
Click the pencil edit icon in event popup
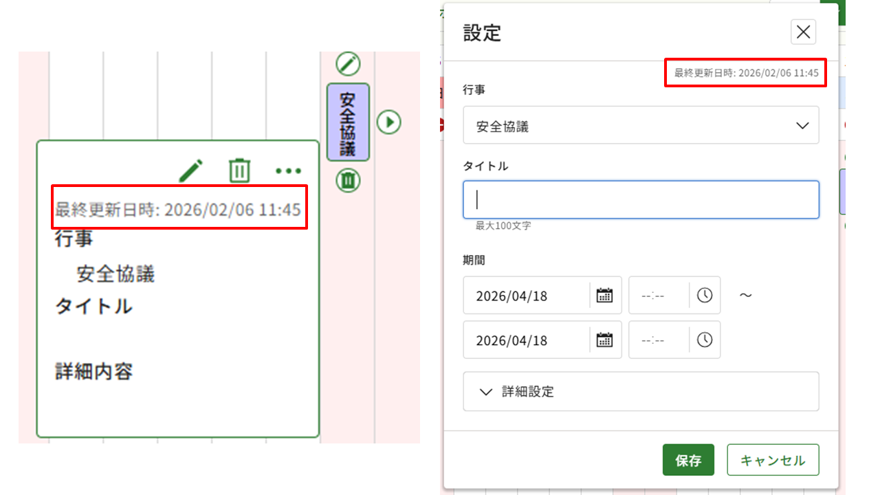pos(191,170)
